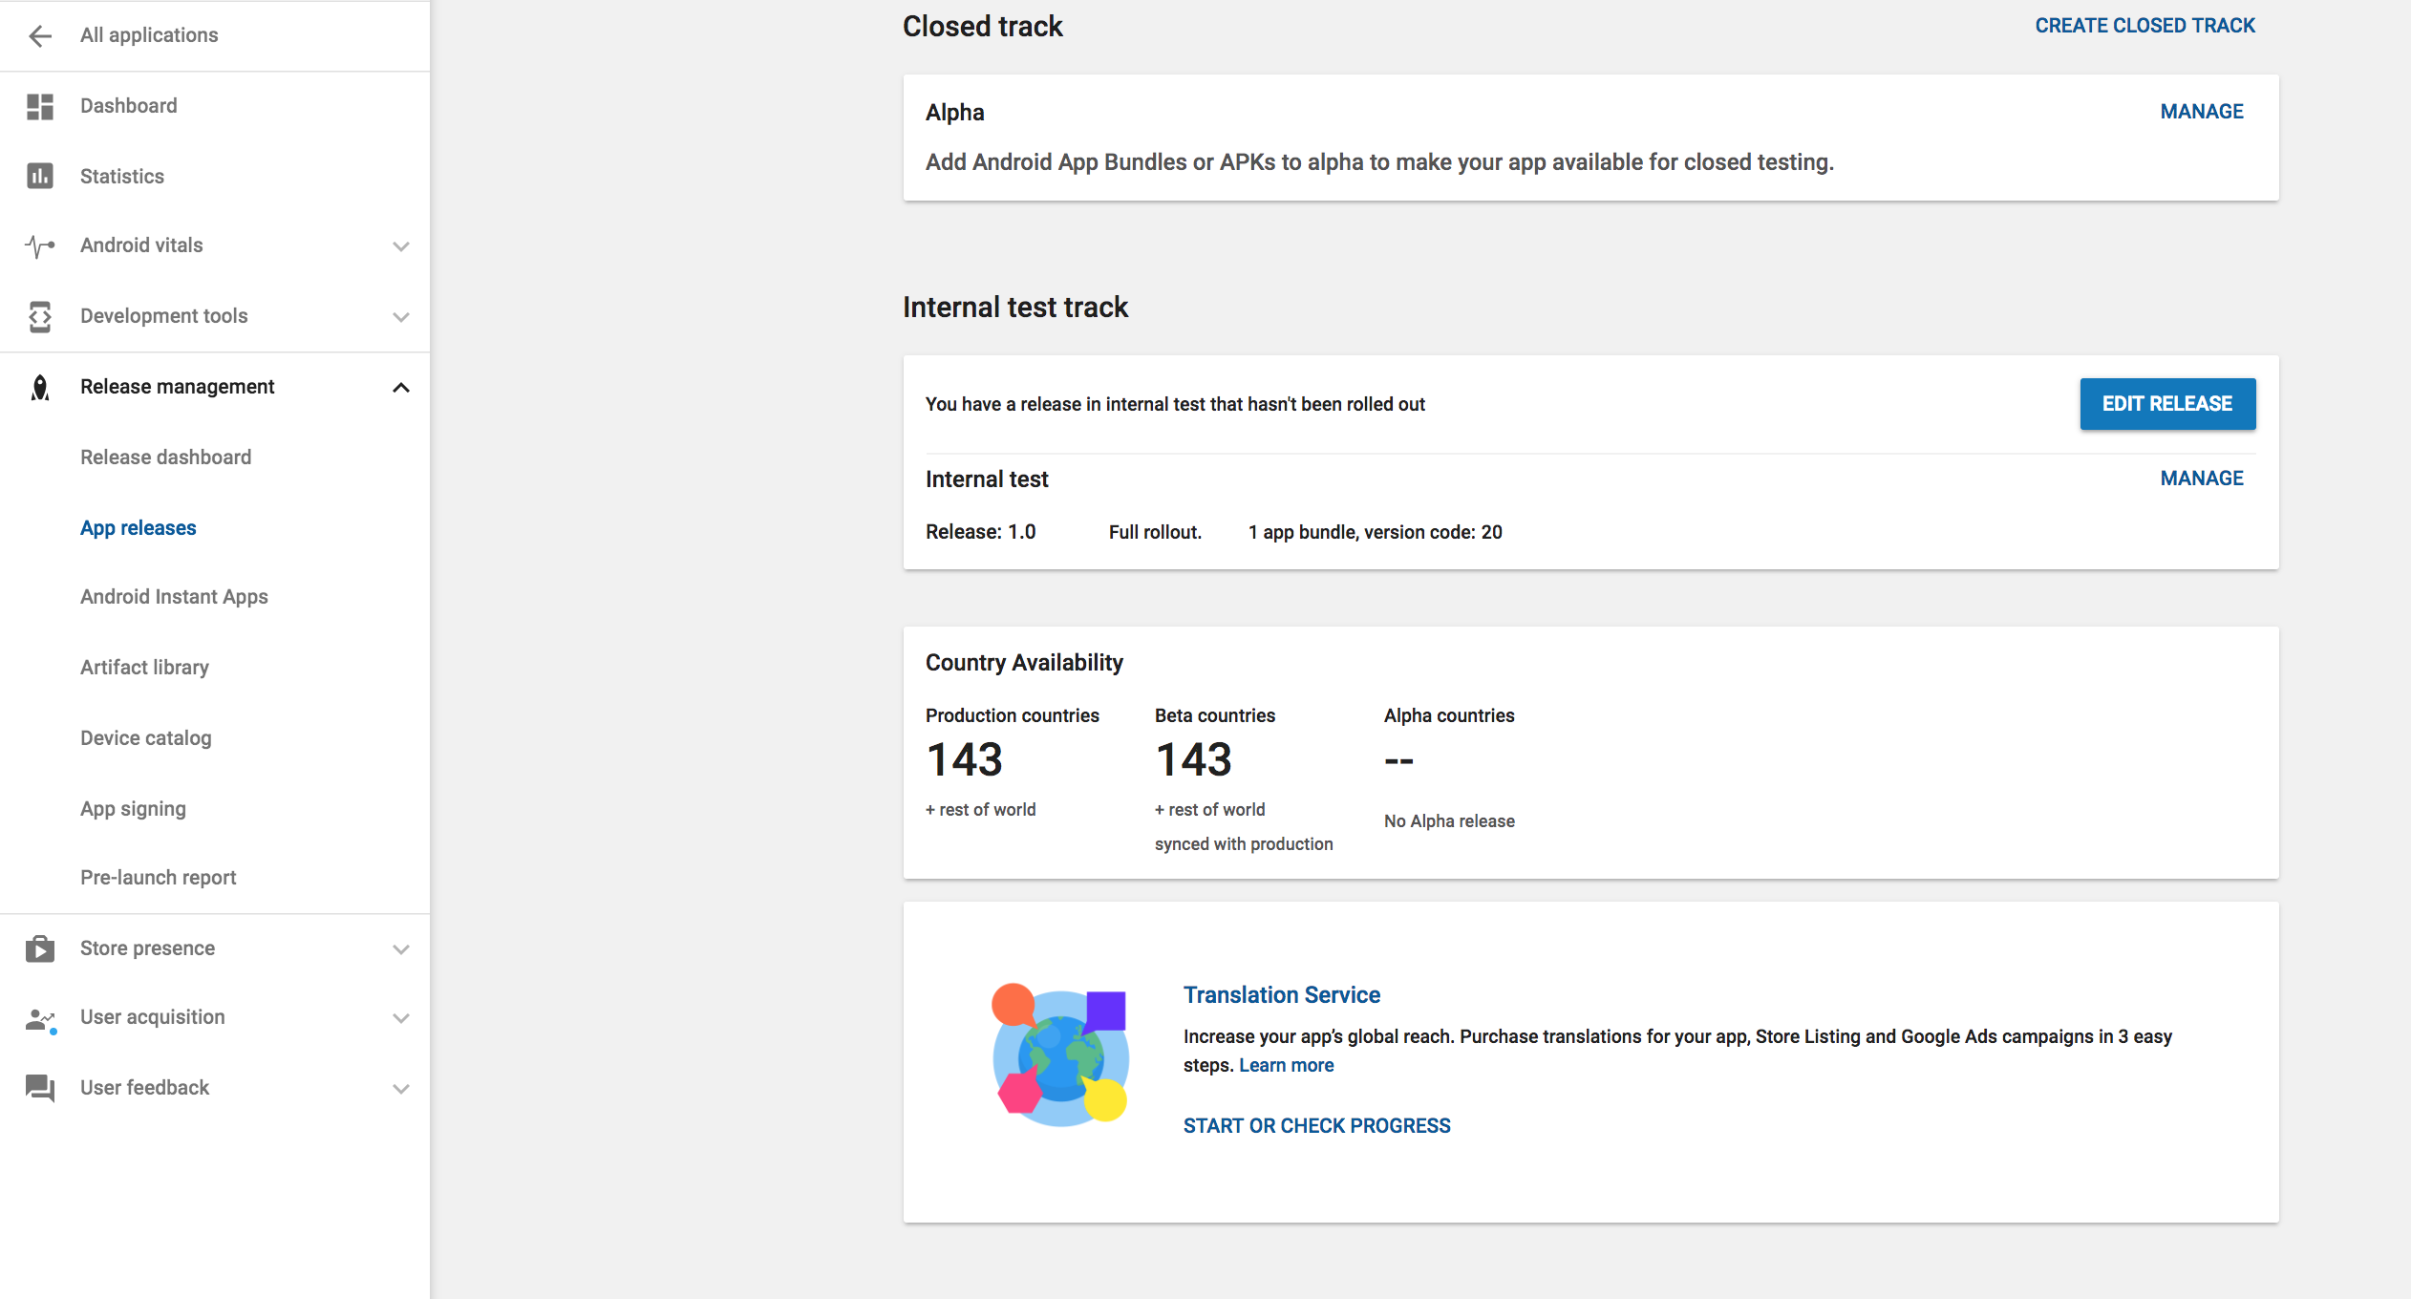Click the 'Full rollout.' text
This screenshot has height=1299, width=2411.
click(1155, 532)
